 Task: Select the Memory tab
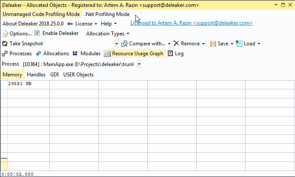[x=13, y=75]
